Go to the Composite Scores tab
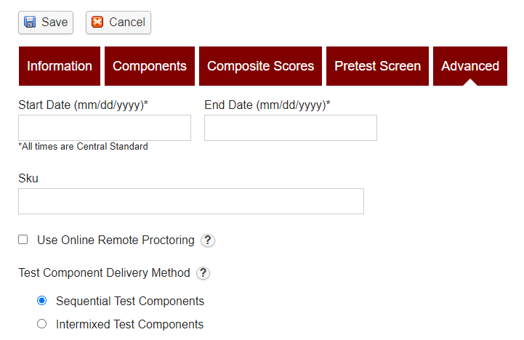 click(260, 66)
